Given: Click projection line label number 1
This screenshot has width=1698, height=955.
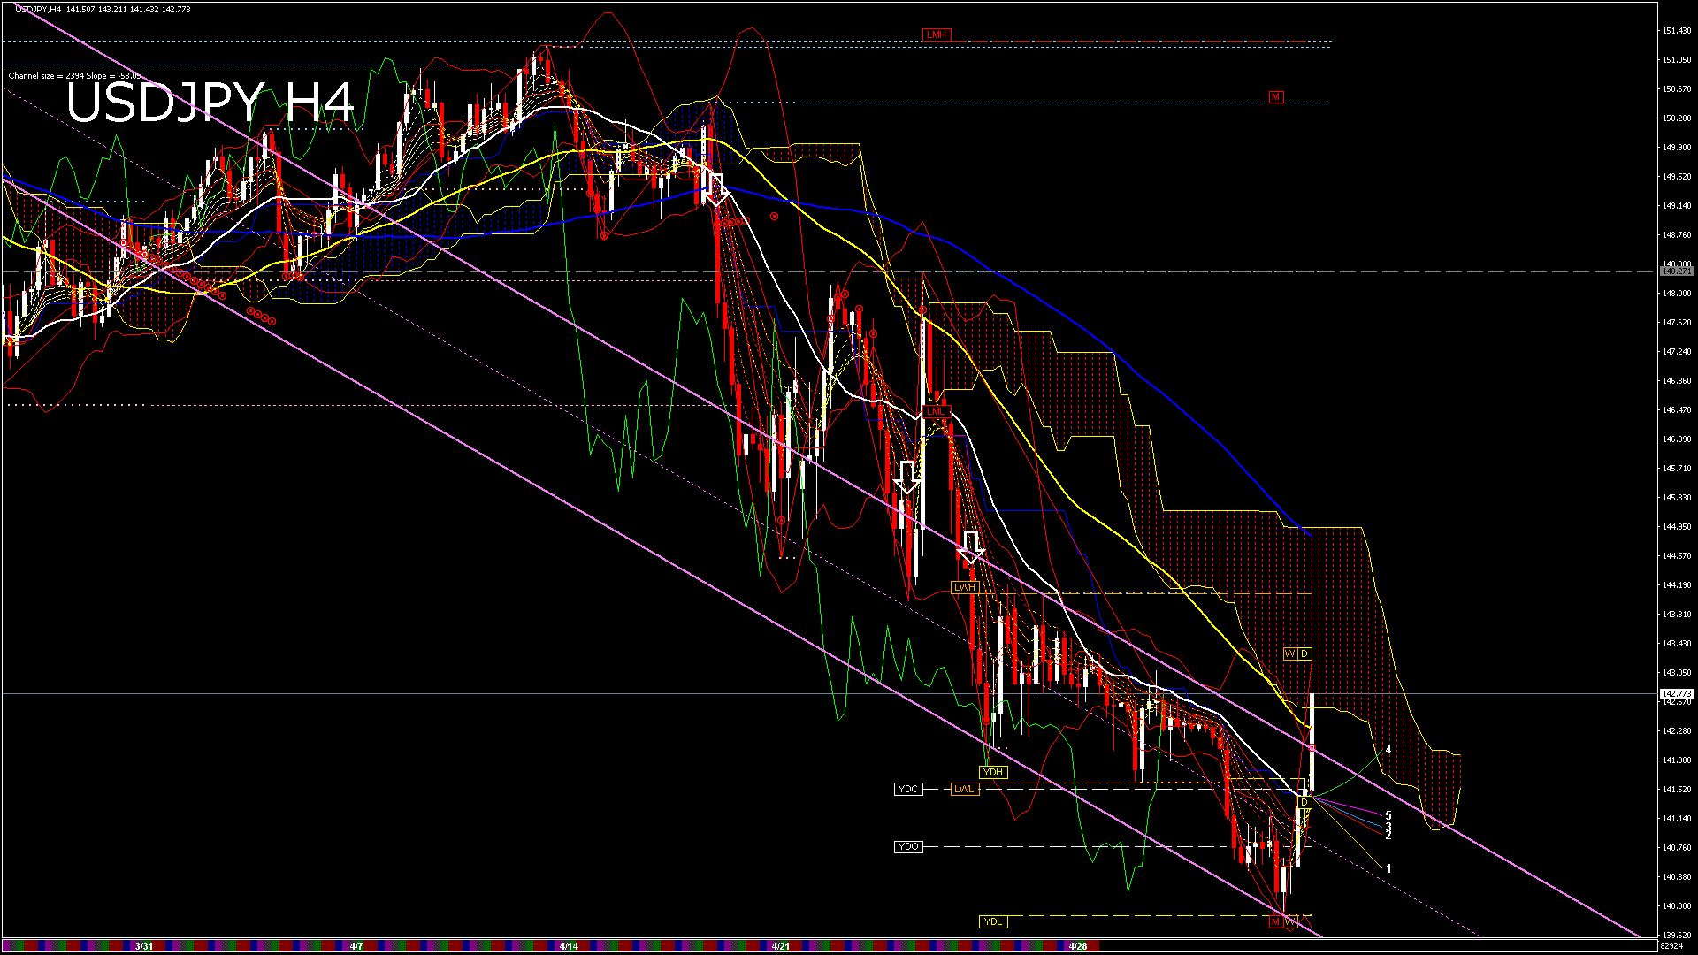Looking at the screenshot, I should point(1388,868).
